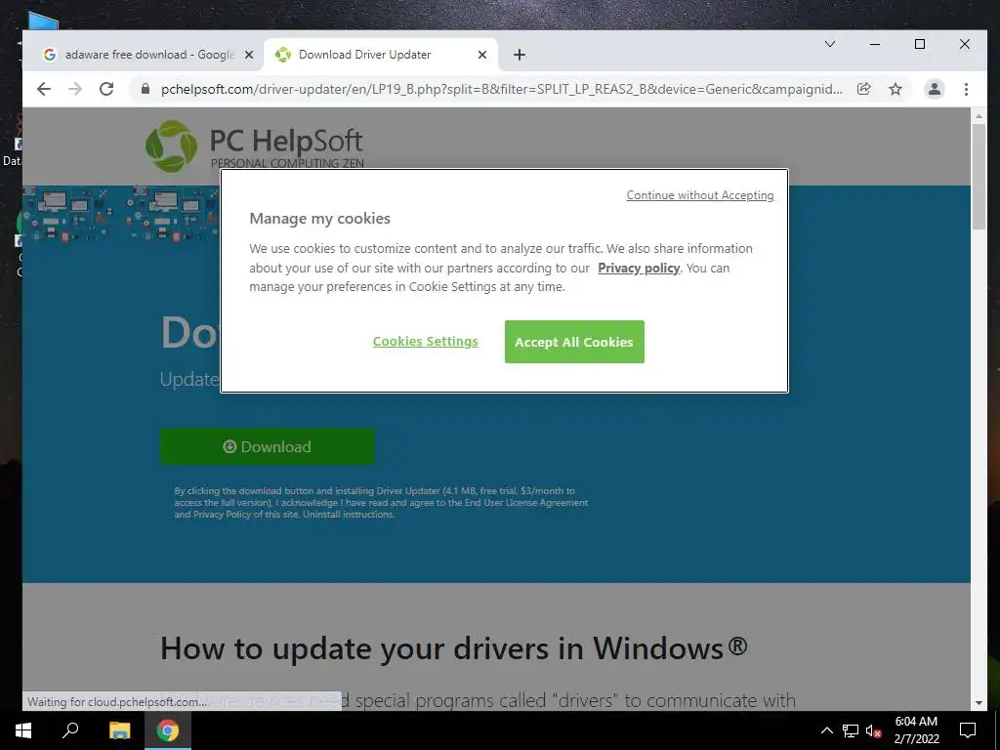This screenshot has height=750, width=1000.
Task: Click the Chrome taskbar icon
Action: (x=167, y=730)
